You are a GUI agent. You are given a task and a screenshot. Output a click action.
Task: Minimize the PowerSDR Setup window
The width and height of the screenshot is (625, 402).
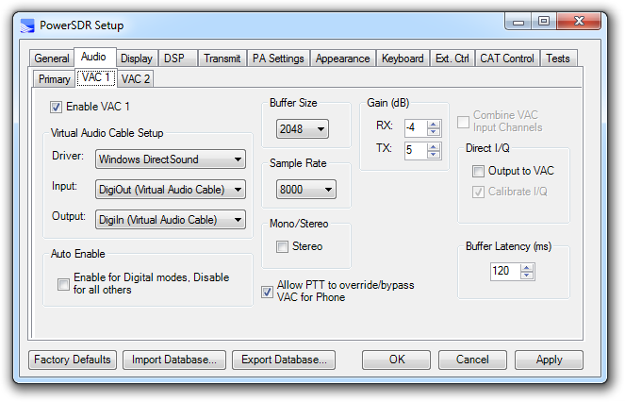click(518, 22)
